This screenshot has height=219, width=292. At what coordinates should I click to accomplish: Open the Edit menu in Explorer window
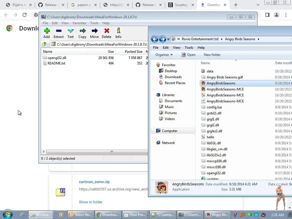point(166,48)
